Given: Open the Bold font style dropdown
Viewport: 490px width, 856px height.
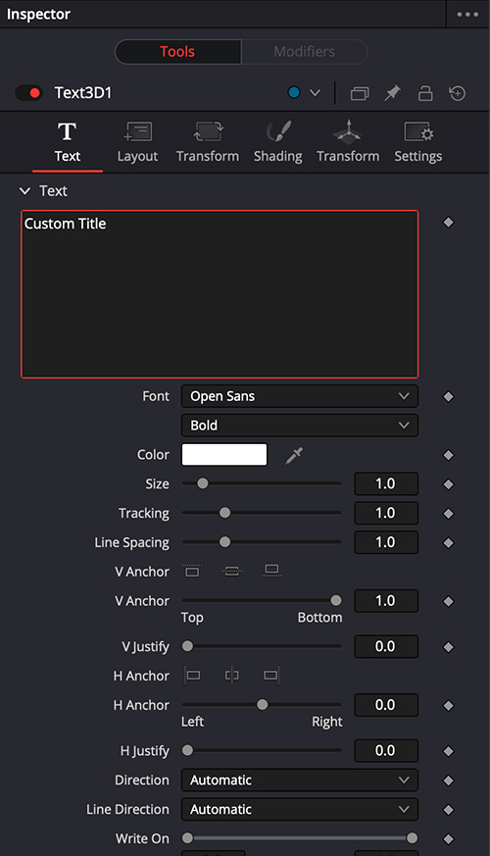Looking at the screenshot, I should tap(300, 426).
